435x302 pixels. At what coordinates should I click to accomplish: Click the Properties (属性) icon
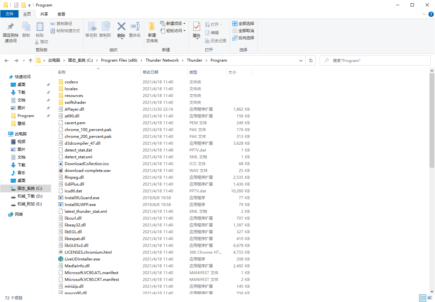pos(197,27)
